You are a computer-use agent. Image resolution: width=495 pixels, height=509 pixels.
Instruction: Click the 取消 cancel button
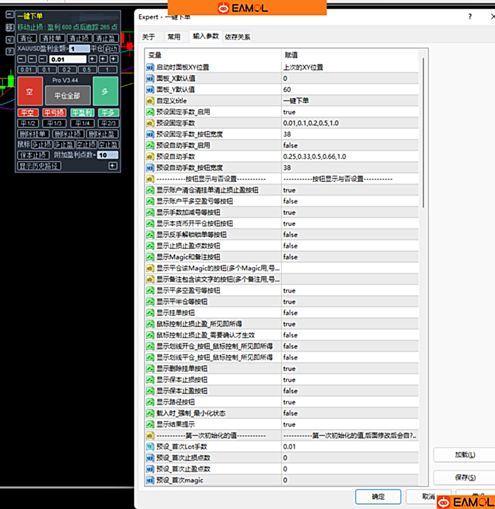tap(429, 497)
